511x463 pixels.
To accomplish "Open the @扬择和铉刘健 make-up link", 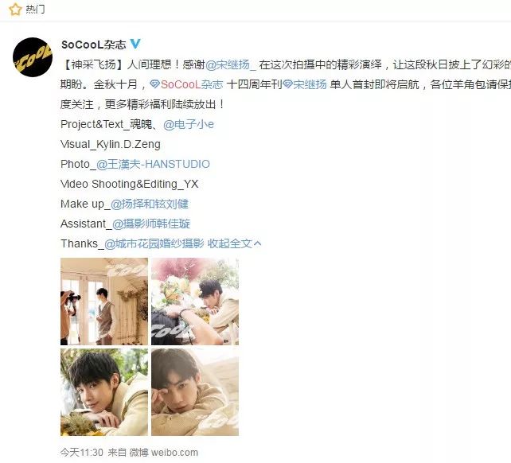I will (x=150, y=204).
